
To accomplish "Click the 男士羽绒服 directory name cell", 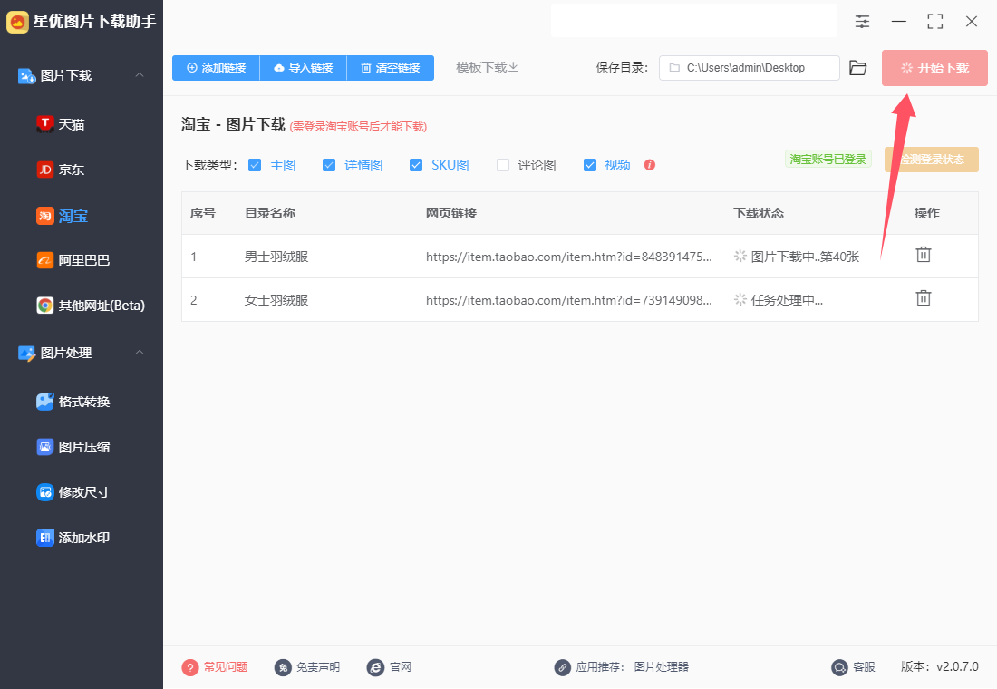I will tap(276, 257).
